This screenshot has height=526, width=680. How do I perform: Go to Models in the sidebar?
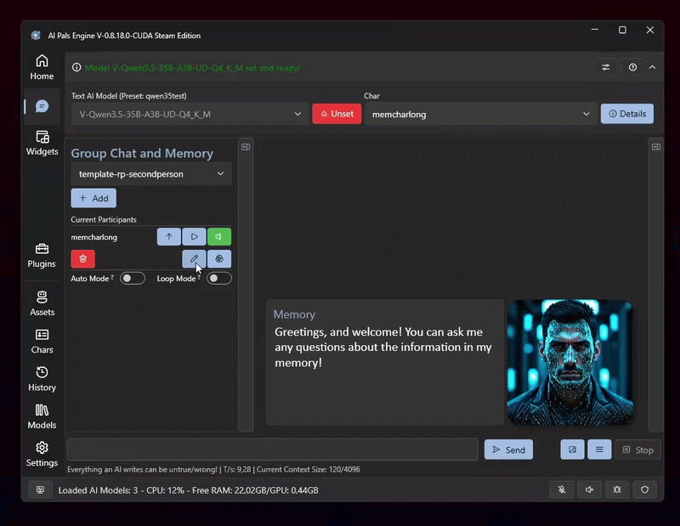[42, 416]
